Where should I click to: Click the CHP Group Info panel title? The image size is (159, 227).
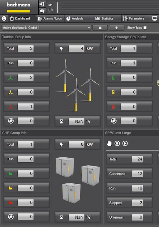pos(14,133)
